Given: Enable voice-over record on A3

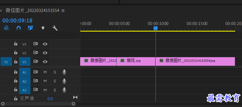Looking at the screenshot, I should 64,90.
